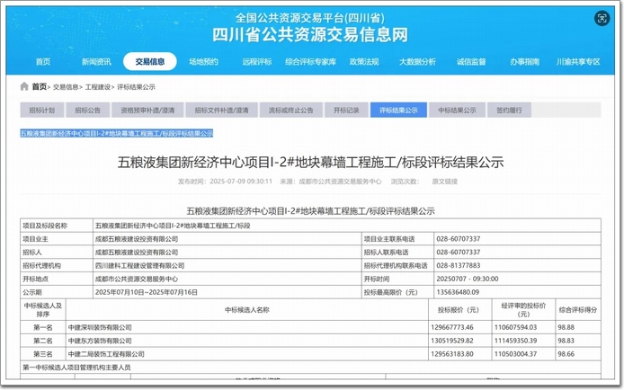The height and width of the screenshot is (390, 624).
Task: Open the 首页 navigation menu item
Action: 42,62
